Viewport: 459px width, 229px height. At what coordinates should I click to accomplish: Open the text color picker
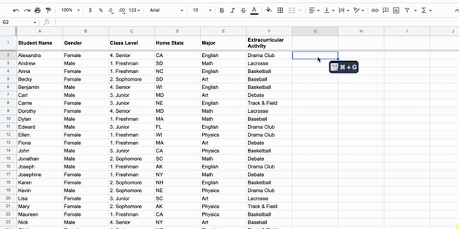(x=254, y=10)
